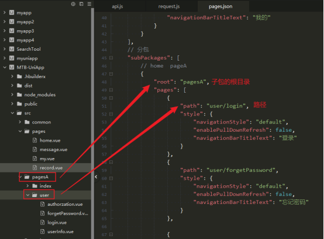Switch to the request.js tab

(x=169, y=6)
